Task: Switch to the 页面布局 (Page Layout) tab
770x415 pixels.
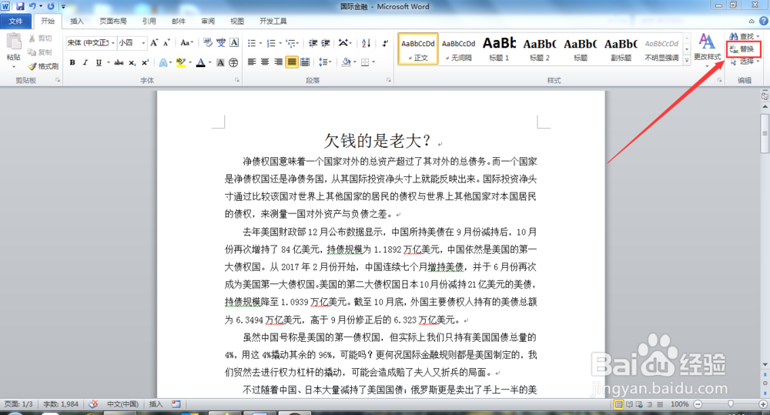Action: [x=113, y=21]
